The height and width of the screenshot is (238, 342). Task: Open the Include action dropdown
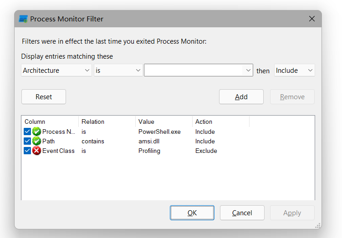tap(295, 70)
